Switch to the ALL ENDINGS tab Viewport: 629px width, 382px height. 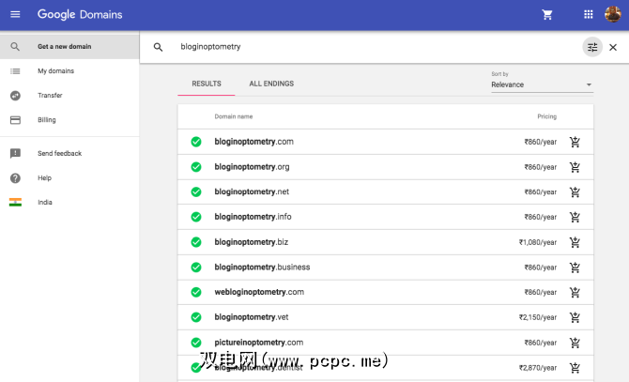click(x=271, y=84)
